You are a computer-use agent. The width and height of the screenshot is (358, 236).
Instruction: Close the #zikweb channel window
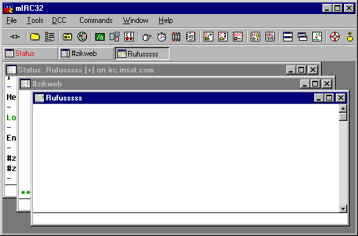(327, 84)
